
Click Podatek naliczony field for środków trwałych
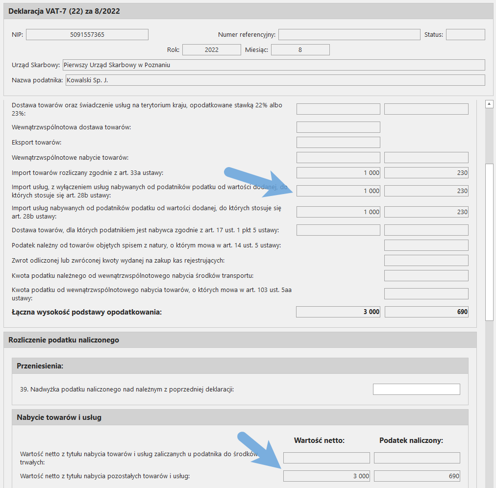pos(417,458)
